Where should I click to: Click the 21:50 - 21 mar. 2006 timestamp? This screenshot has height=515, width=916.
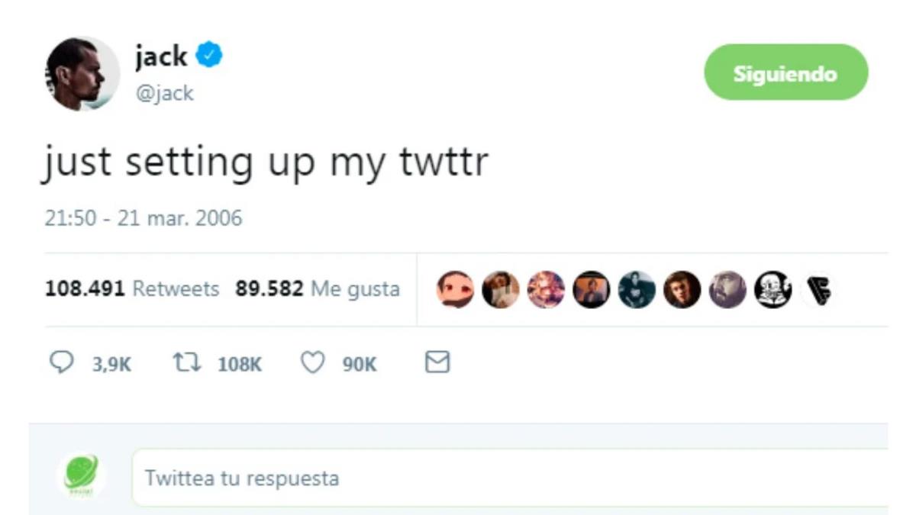pyautogui.click(x=143, y=219)
